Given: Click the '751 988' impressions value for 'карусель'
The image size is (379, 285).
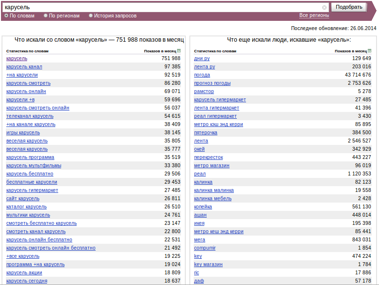Looking at the screenshot, I should point(171,58).
